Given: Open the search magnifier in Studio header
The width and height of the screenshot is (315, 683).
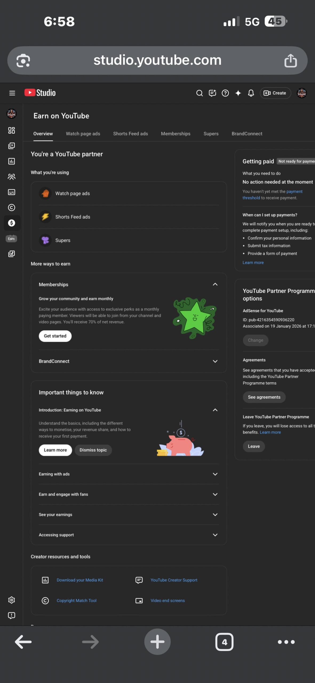Looking at the screenshot, I should pos(199,93).
